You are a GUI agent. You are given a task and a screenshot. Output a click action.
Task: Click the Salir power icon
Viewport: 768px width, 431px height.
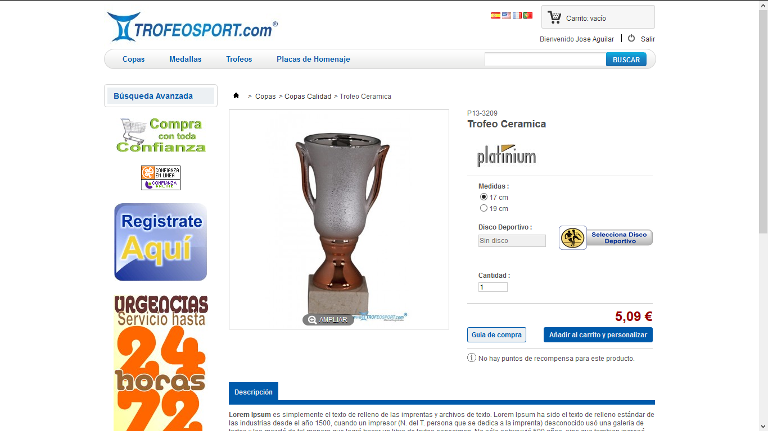(x=631, y=38)
